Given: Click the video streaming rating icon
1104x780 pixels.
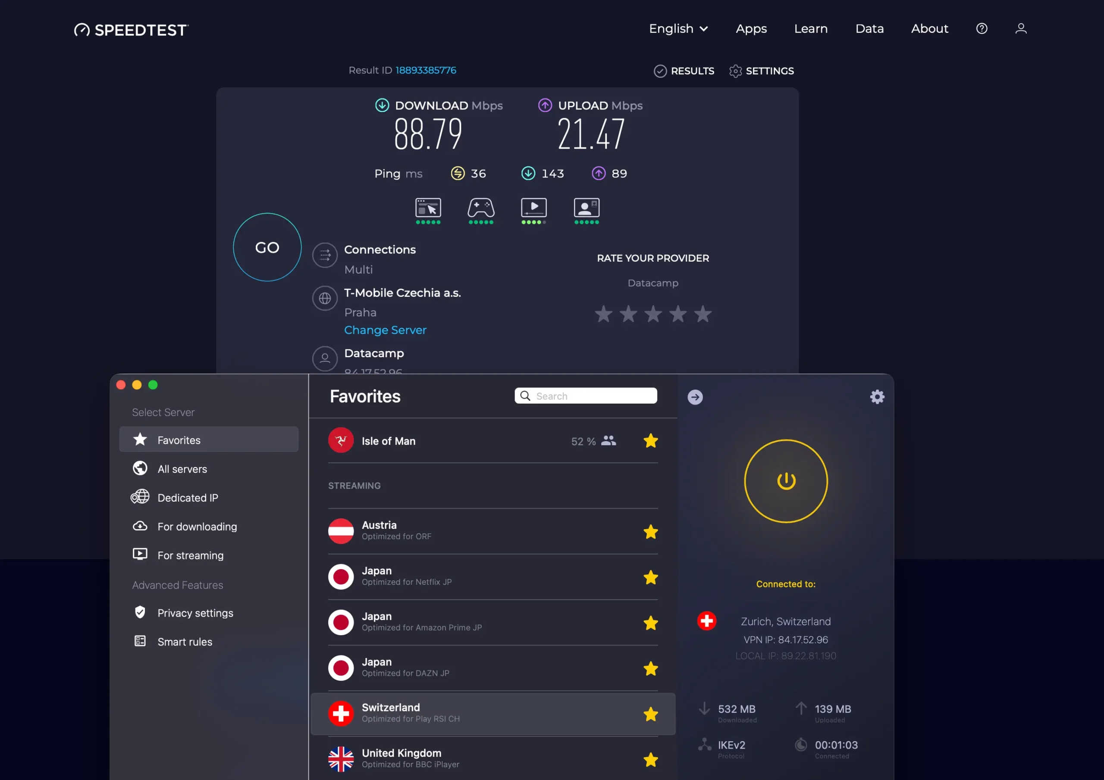Looking at the screenshot, I should coord(534,208).
